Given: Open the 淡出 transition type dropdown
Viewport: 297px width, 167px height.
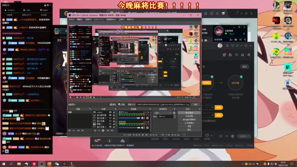Looking at the screenshot, I should point(163,113).
